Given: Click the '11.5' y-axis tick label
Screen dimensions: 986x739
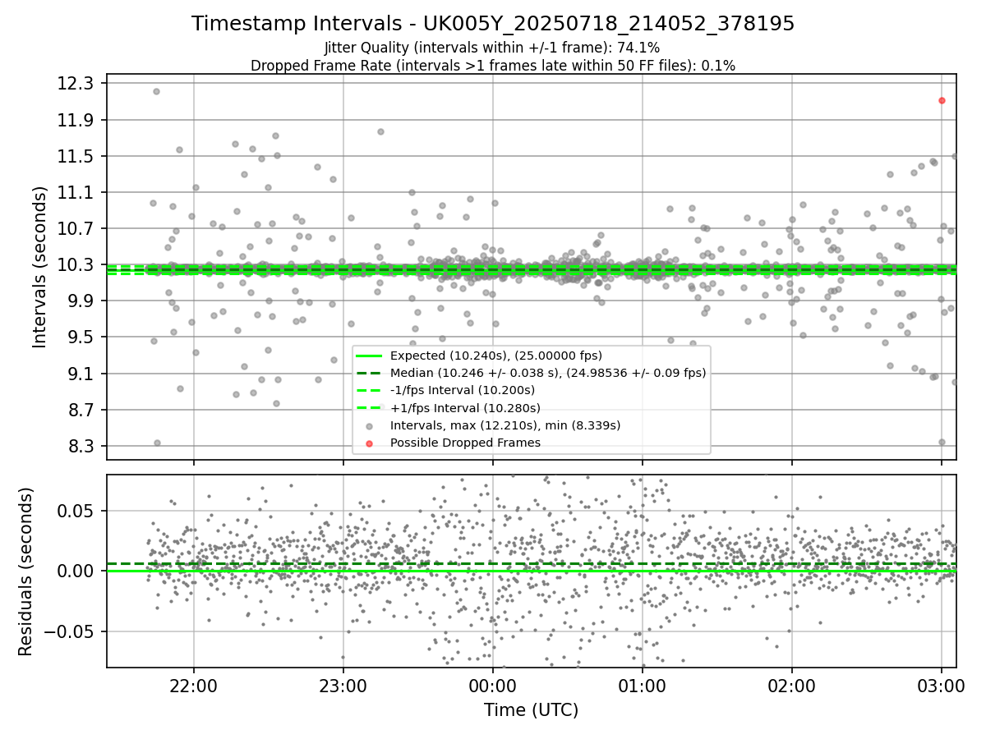Looking at the screenshot, I should coord(77,156).
